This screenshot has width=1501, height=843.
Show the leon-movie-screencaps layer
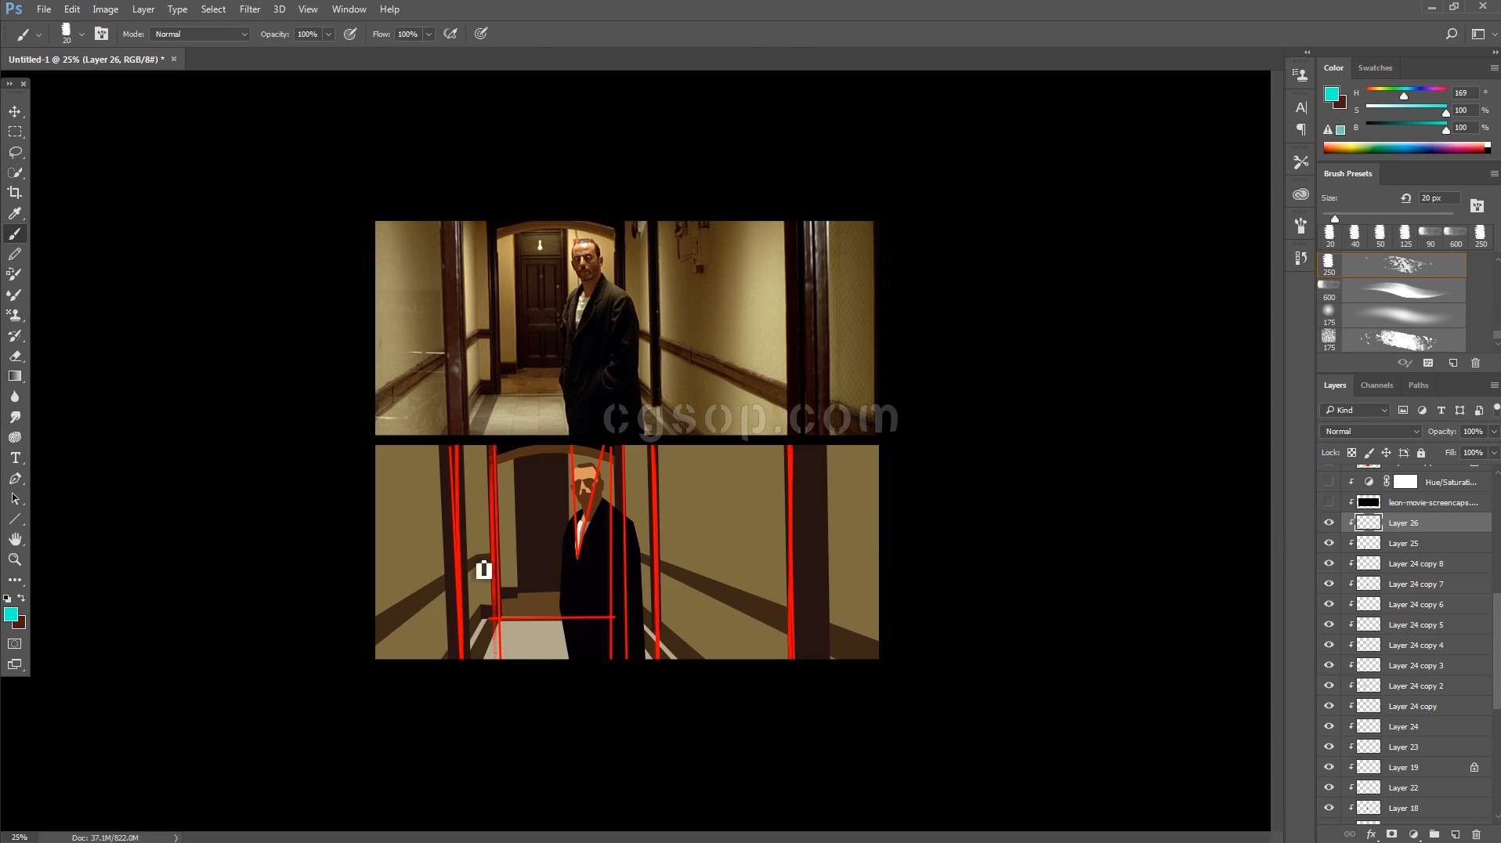coord(1329,502)
